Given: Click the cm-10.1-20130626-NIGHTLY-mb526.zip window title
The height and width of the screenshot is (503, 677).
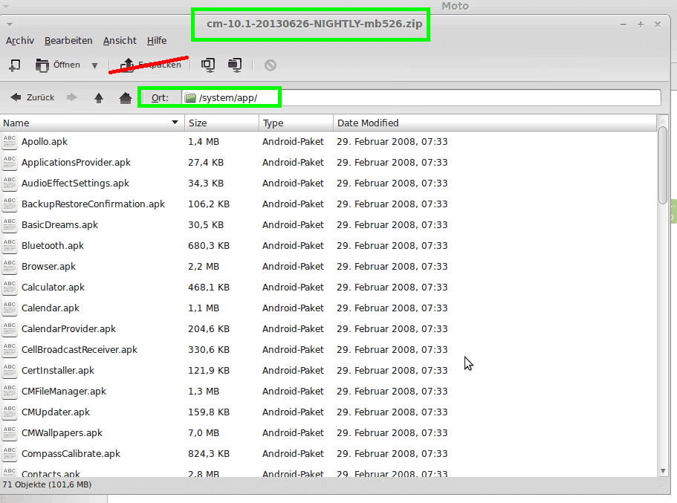Looking at the screenshot, I should coord(314,24).
